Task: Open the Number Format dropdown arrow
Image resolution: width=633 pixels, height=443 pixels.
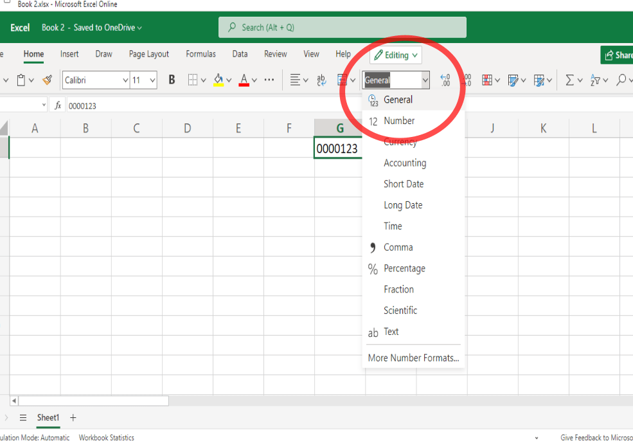Action: (x=425, y=80)
